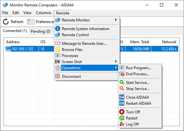The height and width of the screenshot is (131, 184).
Task: Minimize the AIDA64 window
Action: 147,5
